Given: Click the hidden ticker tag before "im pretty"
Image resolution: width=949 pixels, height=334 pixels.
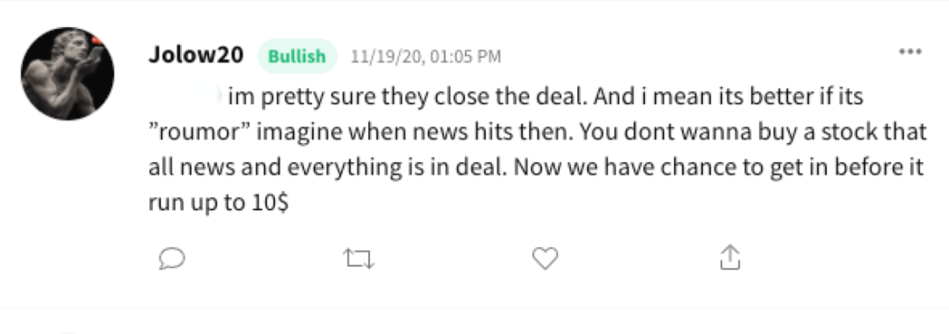Looking at the screenshot, I should point(185,96).
